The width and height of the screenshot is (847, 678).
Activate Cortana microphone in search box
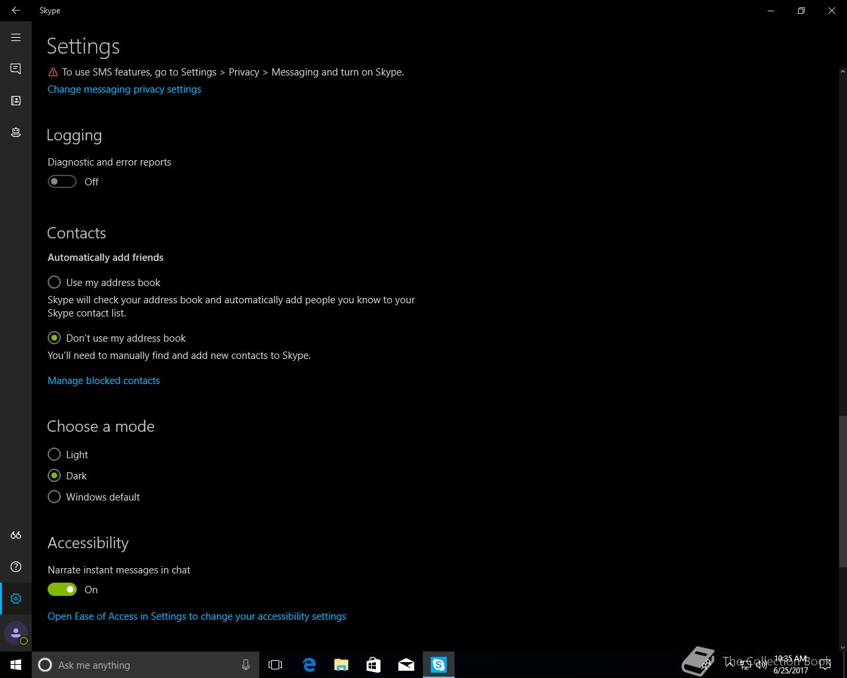pyautogui.click(x=245, y=665)
